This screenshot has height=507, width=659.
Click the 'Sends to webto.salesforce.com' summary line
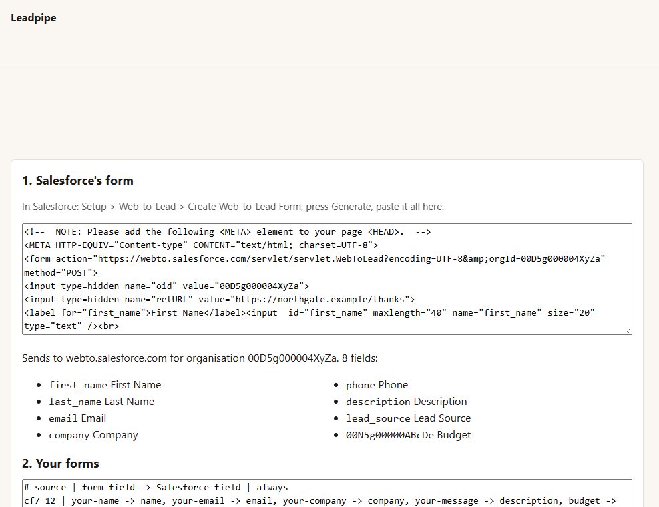point(200,358)
